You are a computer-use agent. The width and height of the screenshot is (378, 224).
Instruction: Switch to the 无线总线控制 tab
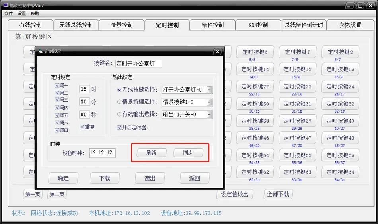click(x=76, y=25)
